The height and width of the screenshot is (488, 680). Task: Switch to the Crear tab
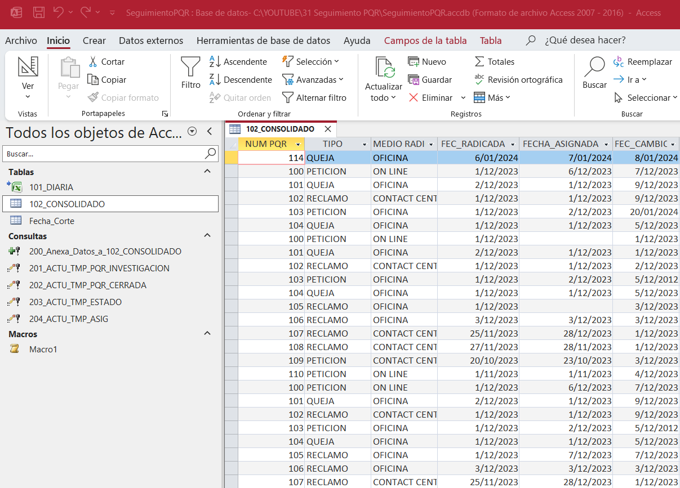pos(94,41)
